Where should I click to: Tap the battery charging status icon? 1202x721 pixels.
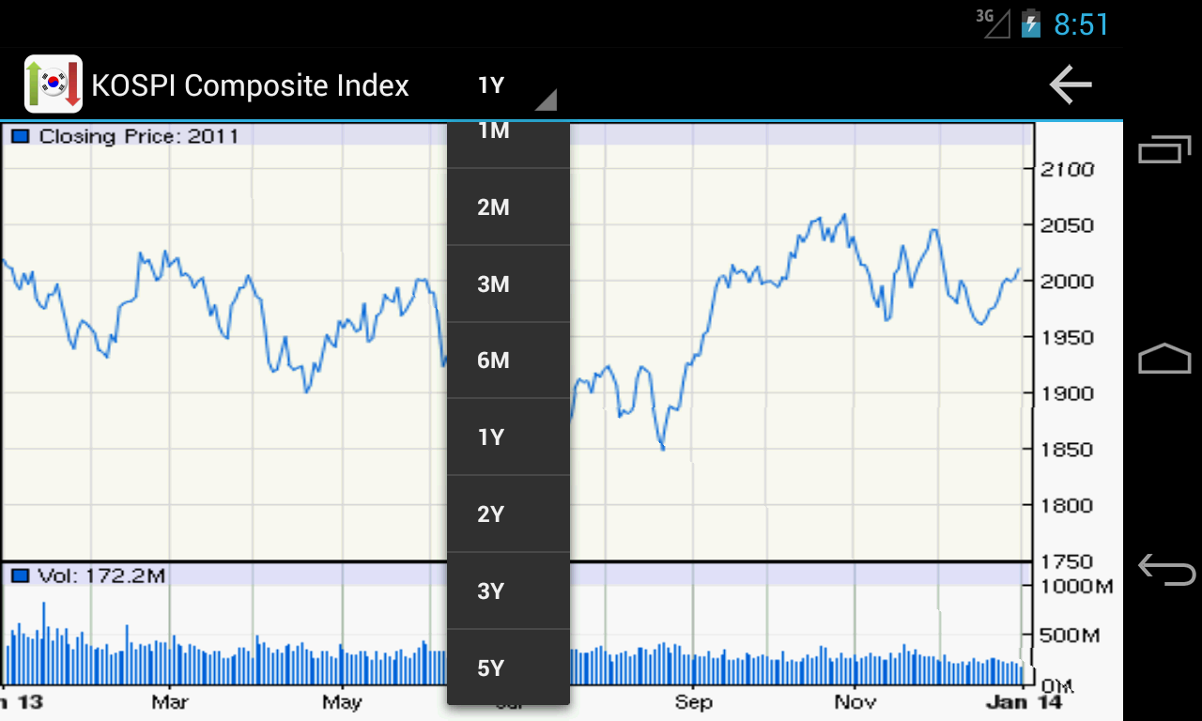point(1031,23)
